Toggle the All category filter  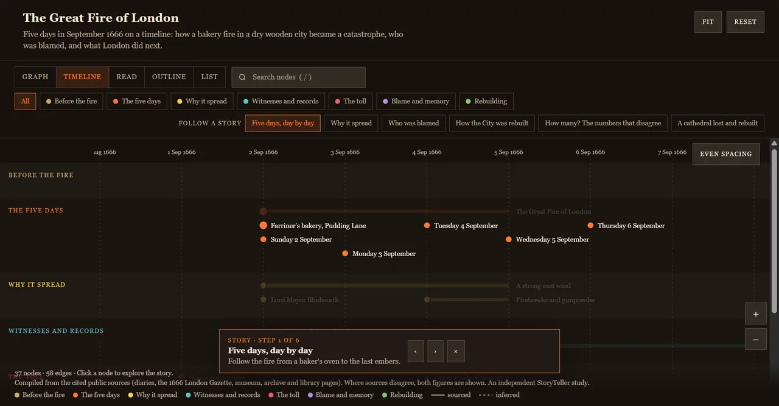[25, 102]
